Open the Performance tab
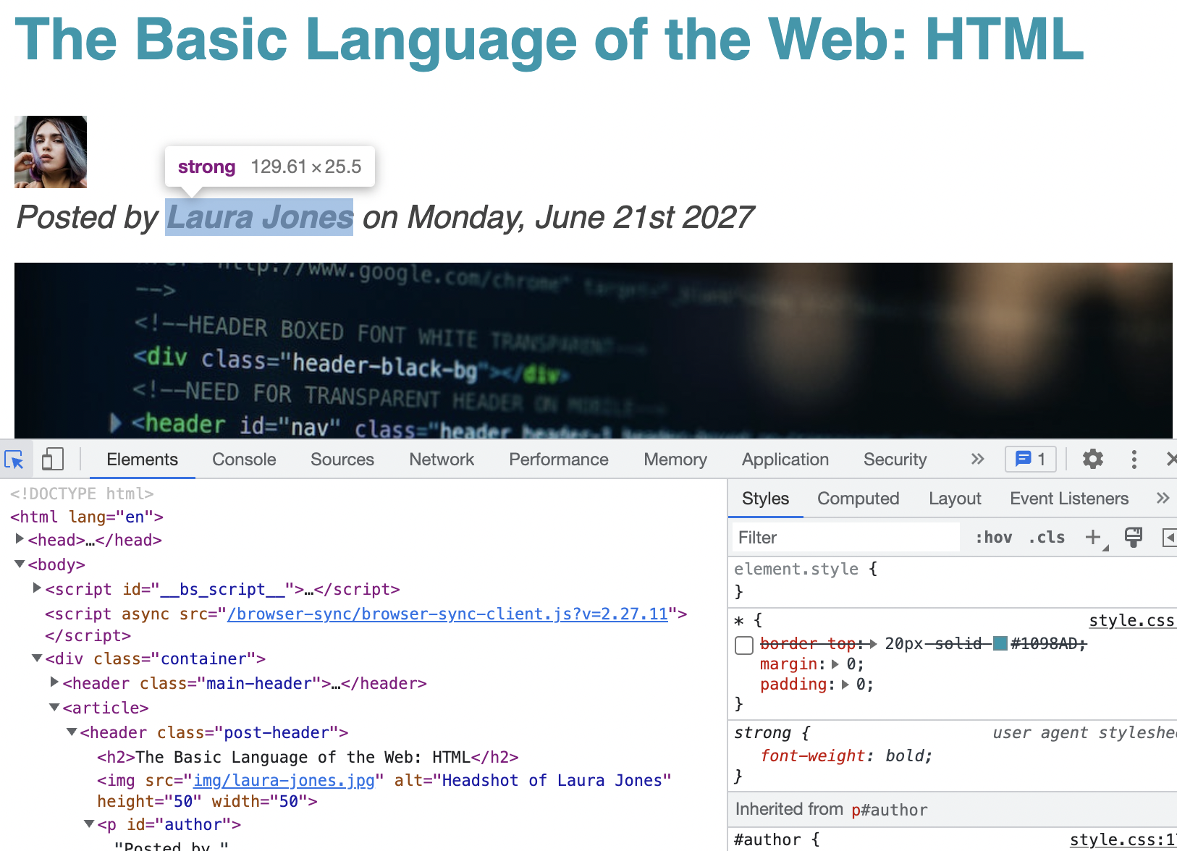 click(559, 460)
